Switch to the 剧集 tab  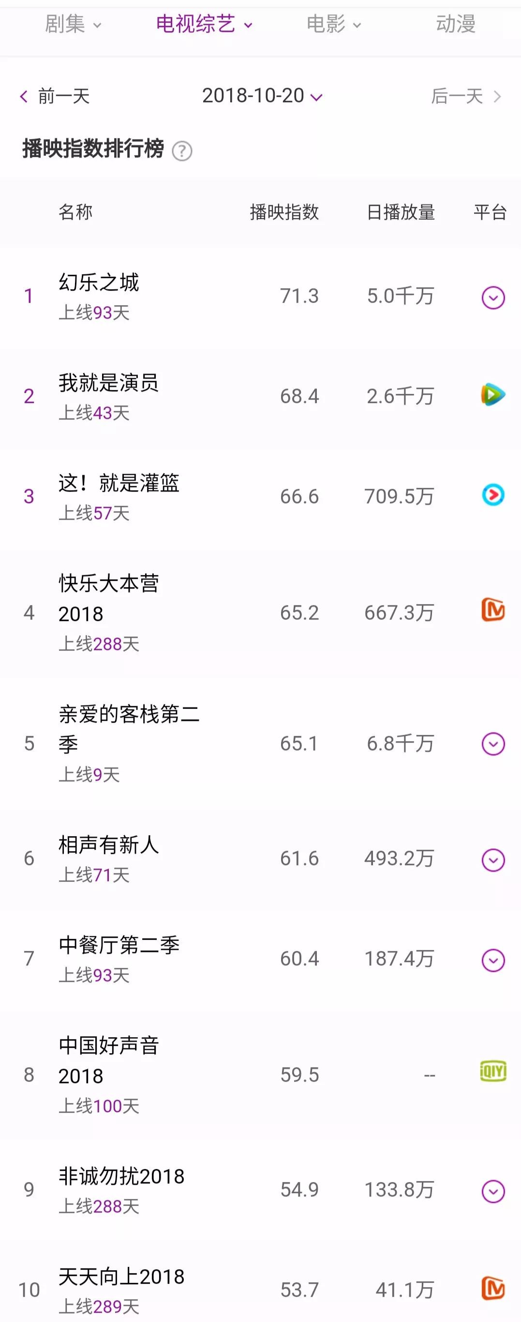(x=73, y=24)
